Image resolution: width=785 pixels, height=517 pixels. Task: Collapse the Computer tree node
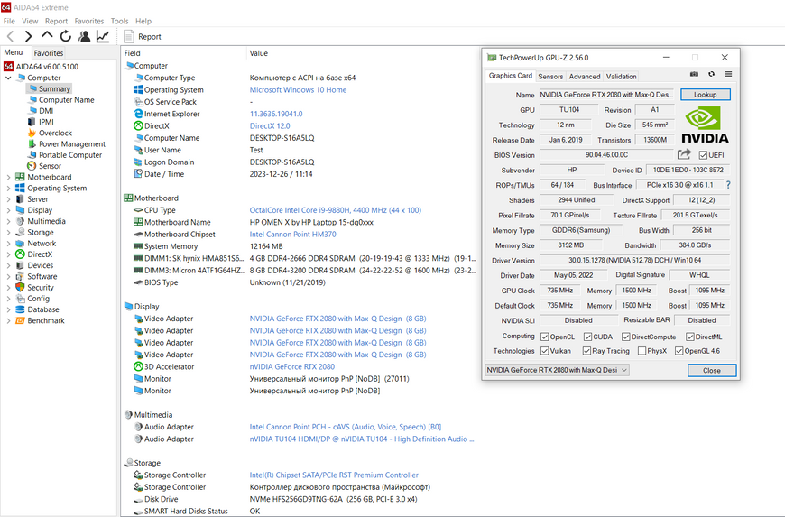coord(8,78)
